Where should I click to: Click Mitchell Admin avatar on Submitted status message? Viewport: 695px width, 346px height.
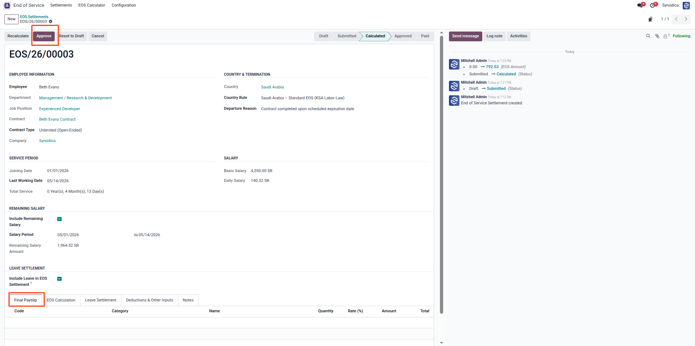coord(454,86)
